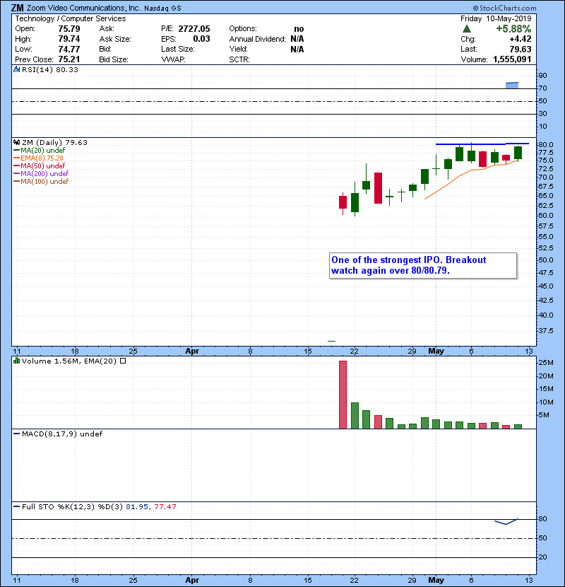
Task: Click the purple MA(200) legend marker
Action: (16, 173)
